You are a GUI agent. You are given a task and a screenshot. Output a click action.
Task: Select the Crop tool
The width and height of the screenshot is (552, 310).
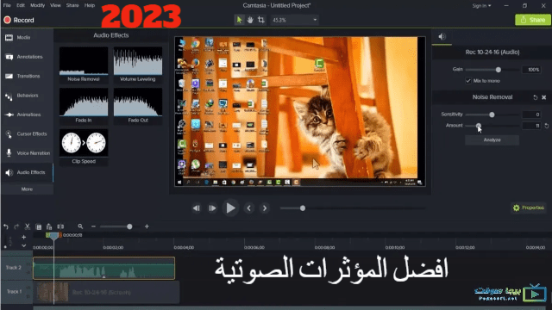[260, 20]
